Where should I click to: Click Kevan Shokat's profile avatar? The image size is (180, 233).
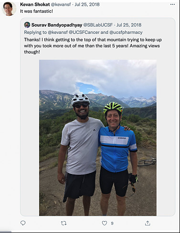pos(9,9)
